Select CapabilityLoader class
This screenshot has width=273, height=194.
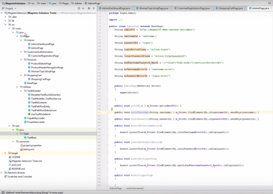coord(34,118)
